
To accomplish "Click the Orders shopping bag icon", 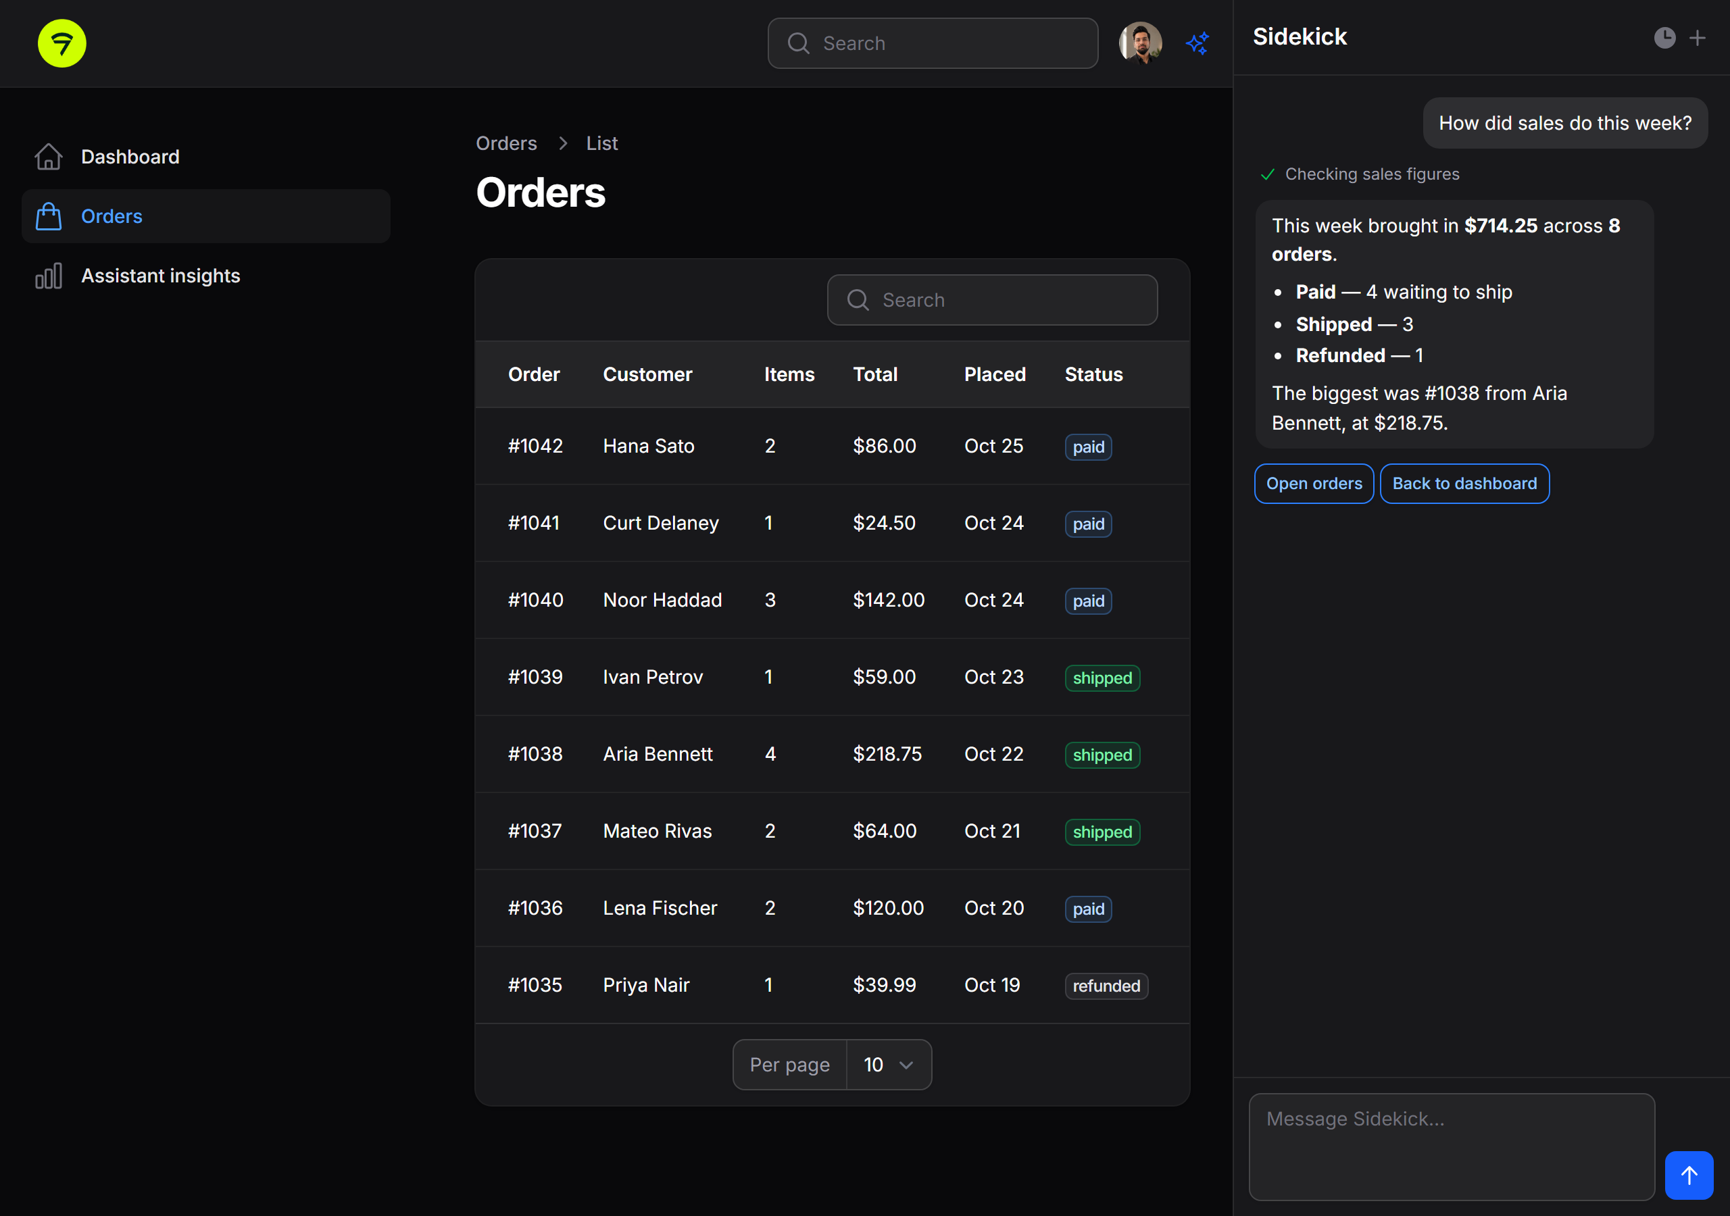I will click(x=49, y=216).
